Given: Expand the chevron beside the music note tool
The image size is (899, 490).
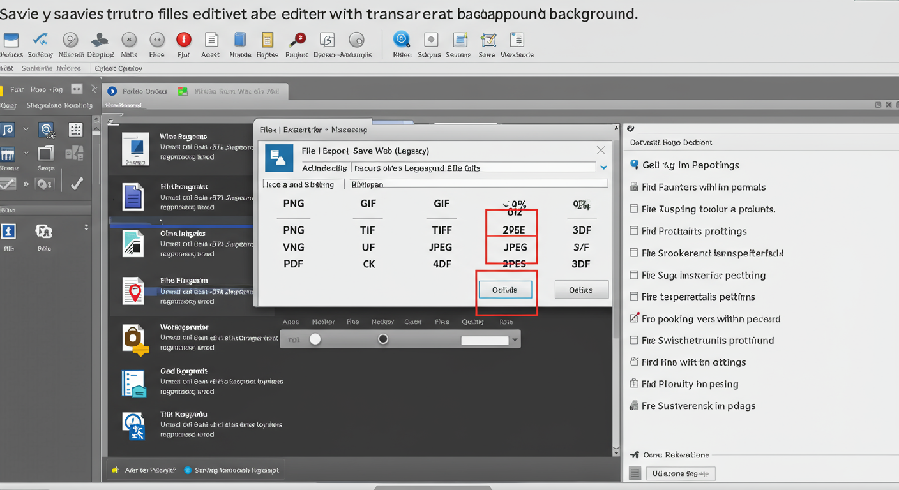Looking at the screenshot, I should click(26, 130).
